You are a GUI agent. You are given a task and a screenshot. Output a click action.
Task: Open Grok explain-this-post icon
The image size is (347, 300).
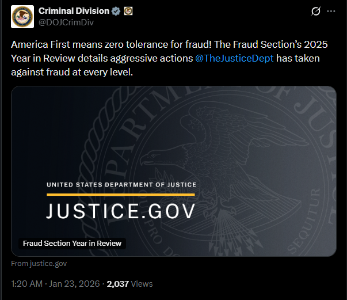tap(315, 12)
